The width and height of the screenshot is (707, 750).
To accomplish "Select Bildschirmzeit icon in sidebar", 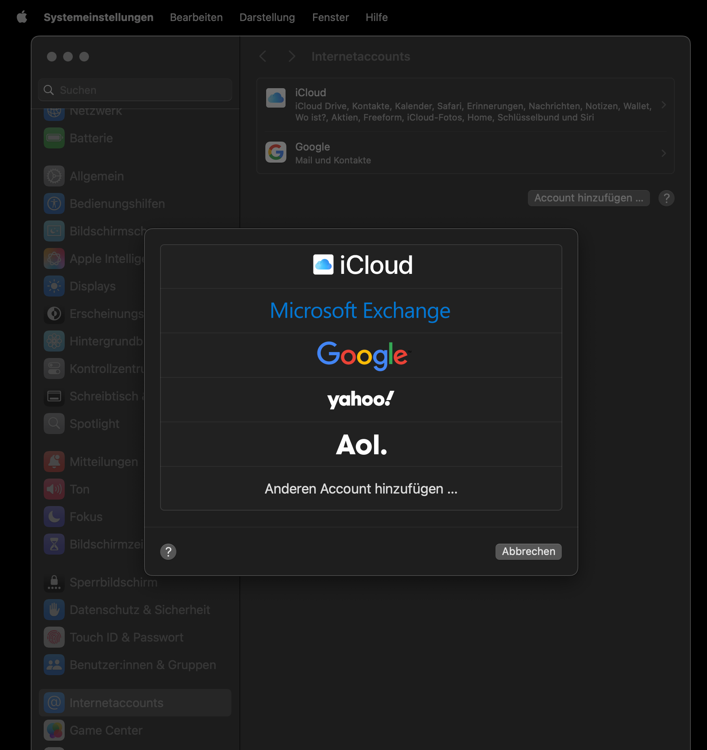I will coord(54,544).
